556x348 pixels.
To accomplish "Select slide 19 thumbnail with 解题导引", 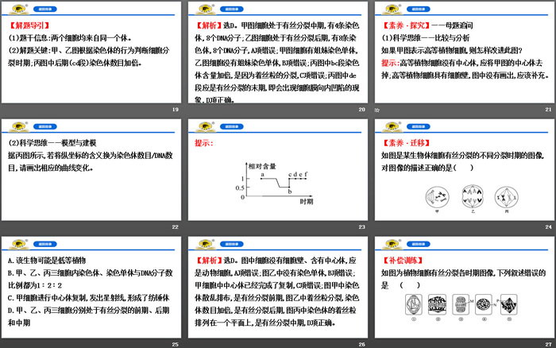I will pyautogui.click(x=91, y=52).
